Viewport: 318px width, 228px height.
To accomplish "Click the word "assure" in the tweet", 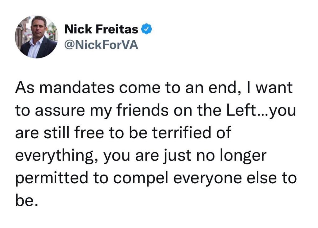I will point(57,111).
